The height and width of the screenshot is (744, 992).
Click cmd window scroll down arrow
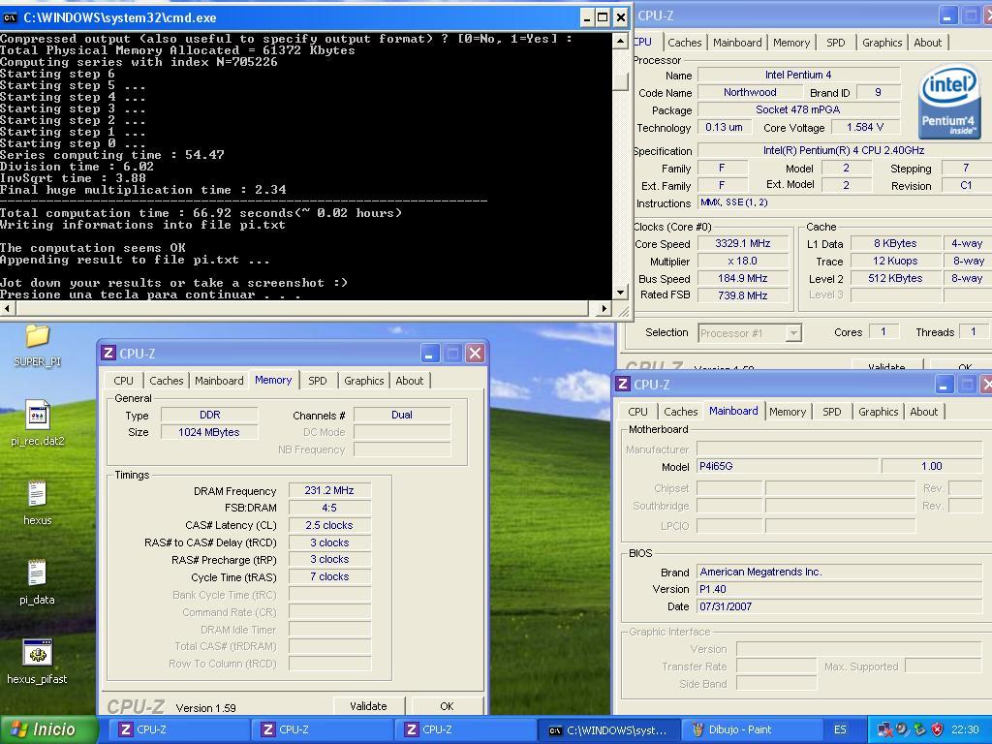(x=621, y=292)
